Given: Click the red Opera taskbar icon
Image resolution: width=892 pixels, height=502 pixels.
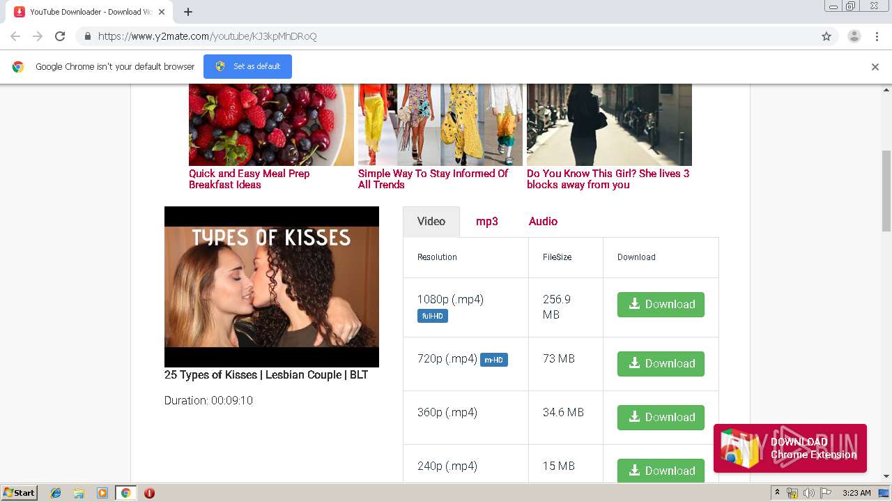Looking at the screenshot, I should click(149, 493).
